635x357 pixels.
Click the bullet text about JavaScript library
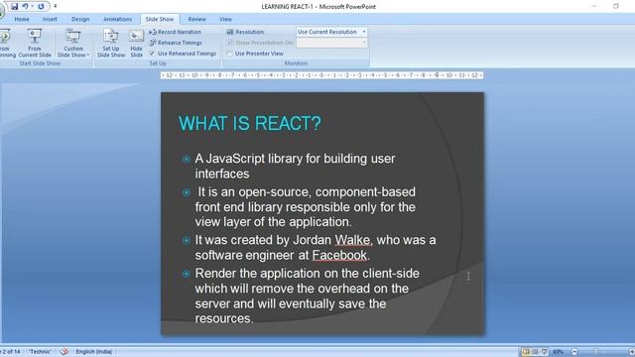[295, 166]
